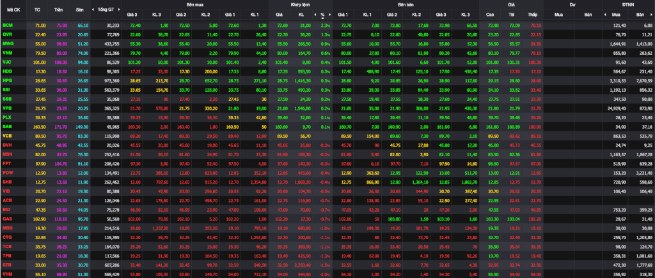The width and height of the screenshot is (655, 278).
Task: Click HPG total value 973,360
Action: click(x=111, y=80)
